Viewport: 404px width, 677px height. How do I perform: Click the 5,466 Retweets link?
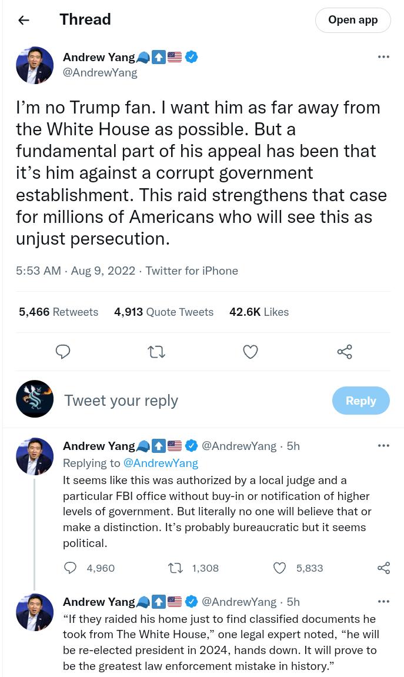(58, 312)
